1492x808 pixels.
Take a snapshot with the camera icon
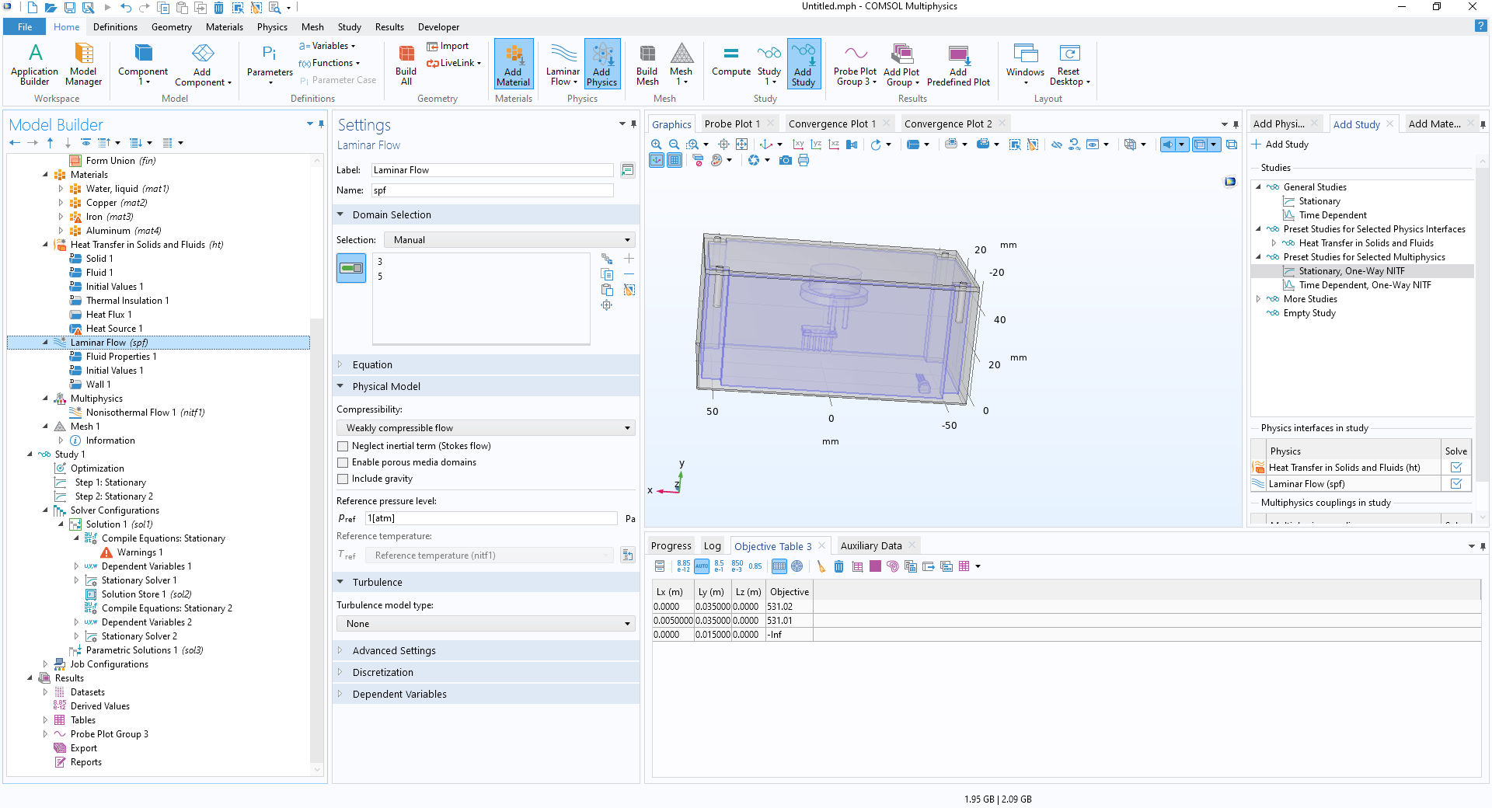[786, 160]
